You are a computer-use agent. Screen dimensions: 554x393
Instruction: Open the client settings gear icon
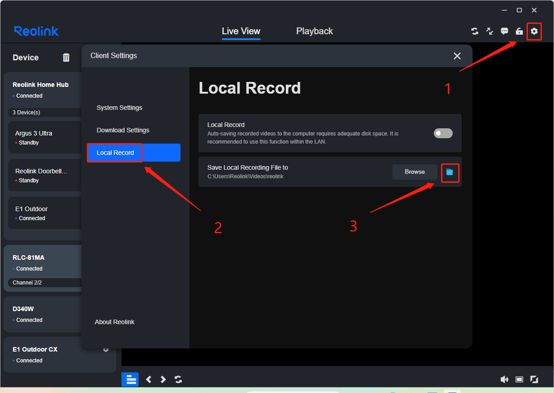(x=534, y=31)
